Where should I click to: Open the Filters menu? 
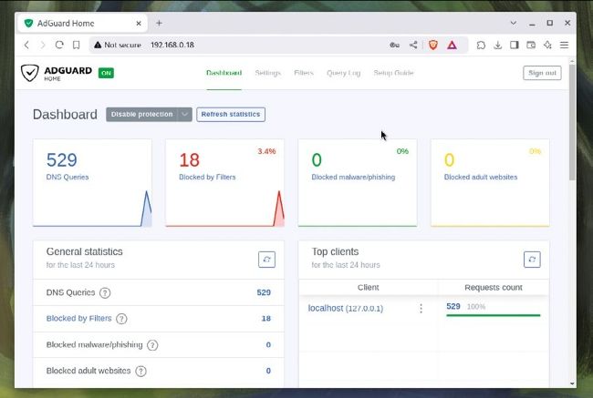(304, 73)
